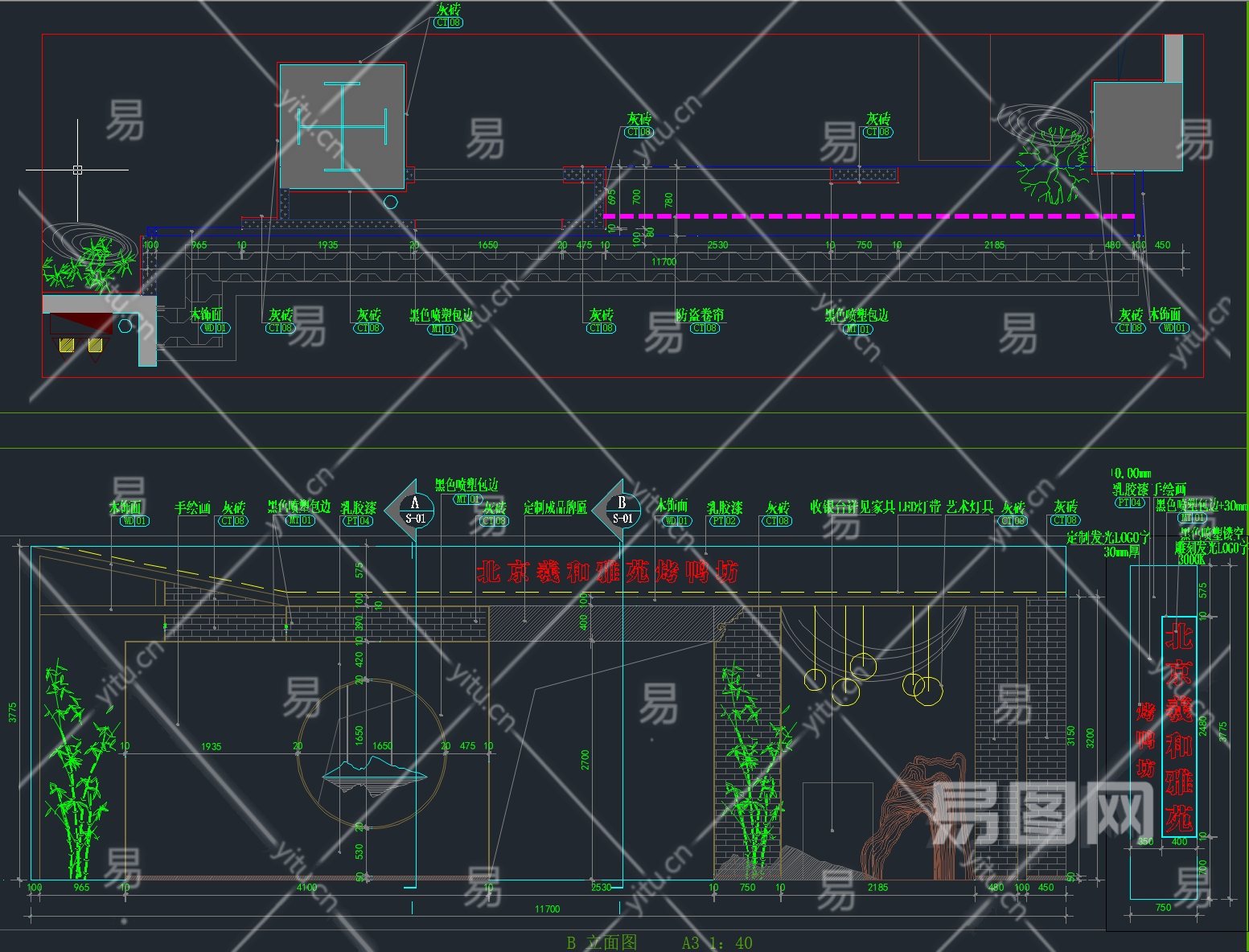Select the vertical red 北京羲和雅苑 sign text

click(1179, 727)
